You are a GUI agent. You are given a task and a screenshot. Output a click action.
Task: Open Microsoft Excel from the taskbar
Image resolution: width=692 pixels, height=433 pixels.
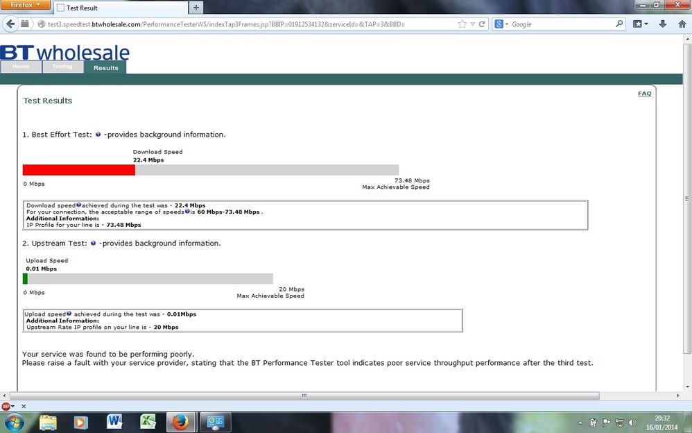148,423
